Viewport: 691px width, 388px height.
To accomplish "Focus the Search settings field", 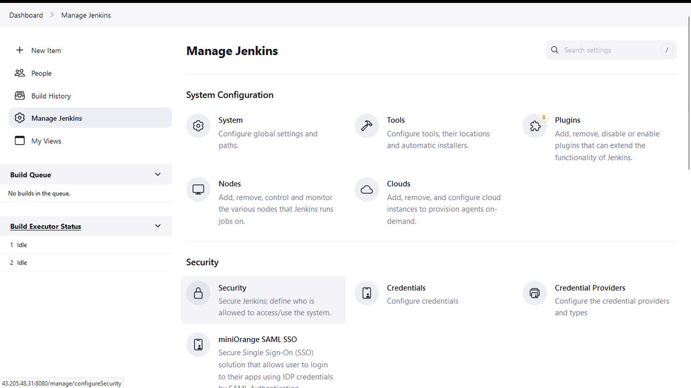I will click(611, 50).
